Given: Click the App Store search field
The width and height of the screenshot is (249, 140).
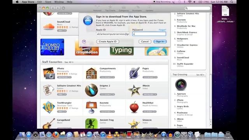Looking at the screenshot, I should (198, 8).
